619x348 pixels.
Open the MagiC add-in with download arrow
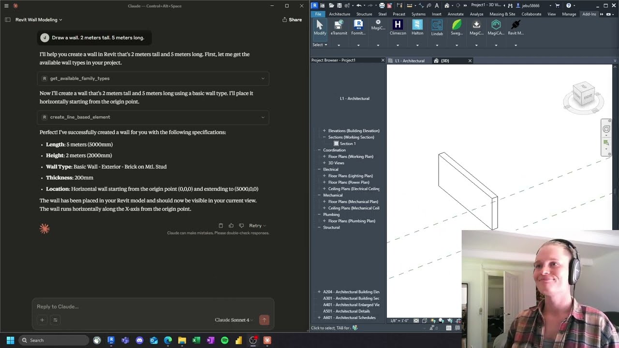(x=476, y=28)
